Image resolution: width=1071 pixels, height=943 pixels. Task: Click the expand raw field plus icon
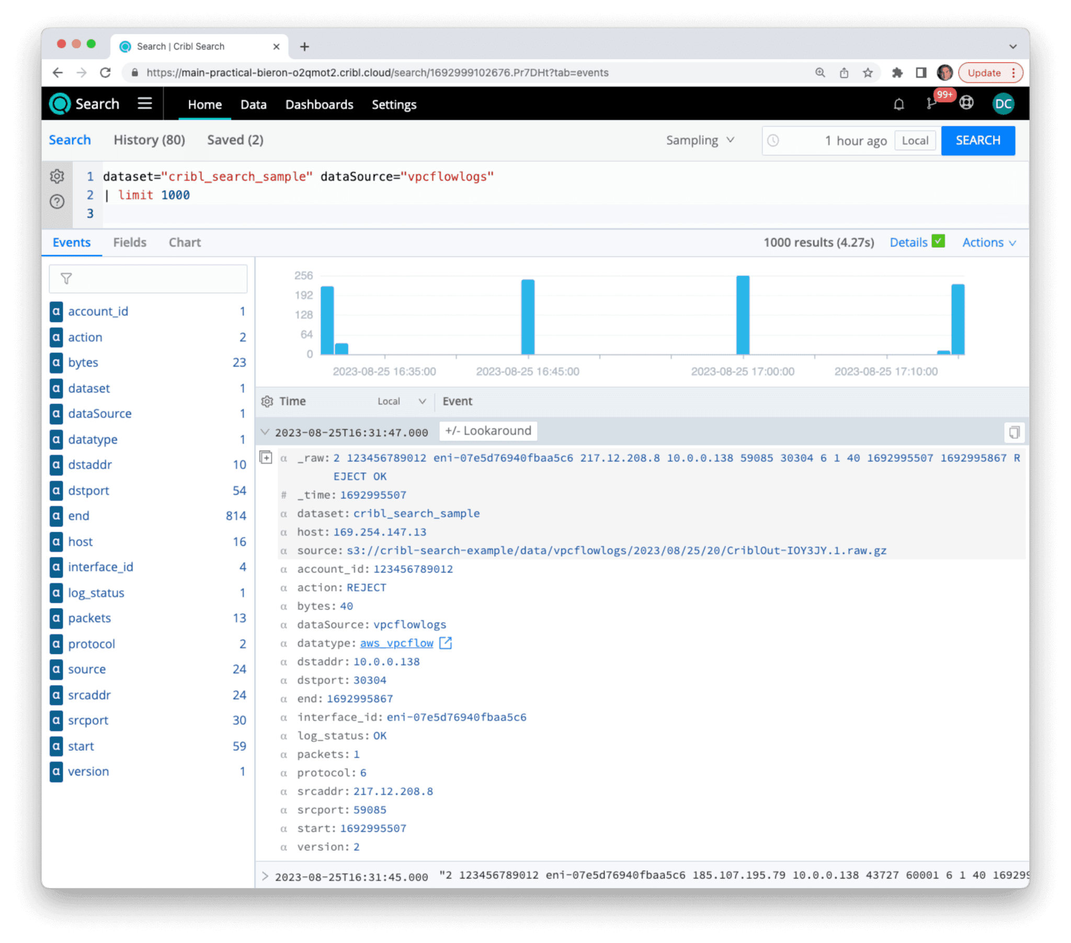(266, 458)
